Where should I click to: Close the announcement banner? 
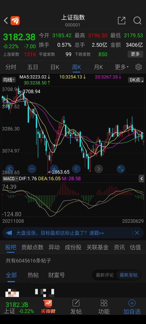tap(137, 233)
